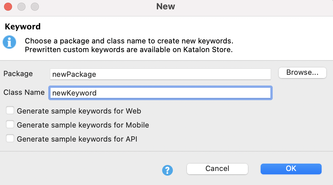Click the blue info icon
Image resolution: width=333 pixels, height=185 pixels.
tap(9, 42)
